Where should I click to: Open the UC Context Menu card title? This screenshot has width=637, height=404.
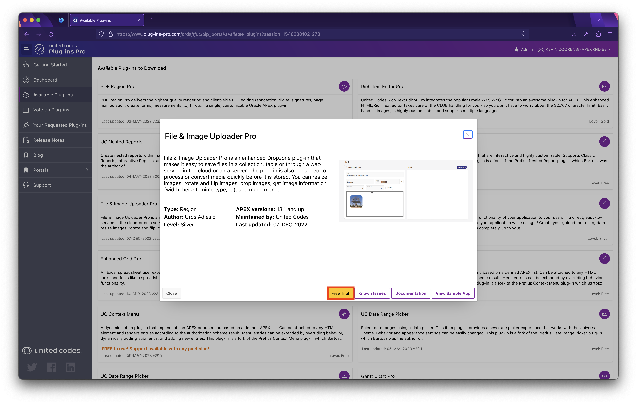point(120,314)
